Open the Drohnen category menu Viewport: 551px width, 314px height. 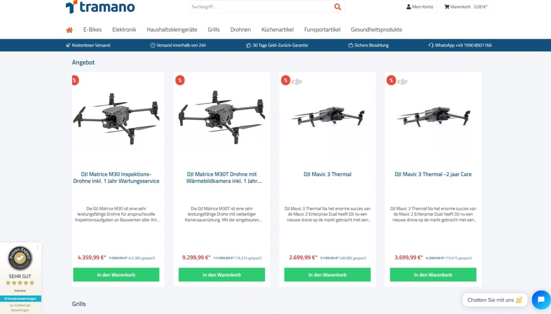click(240, 29)
